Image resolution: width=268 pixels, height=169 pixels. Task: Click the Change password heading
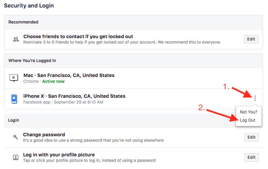pyautogui.click(x=44, y=135)
